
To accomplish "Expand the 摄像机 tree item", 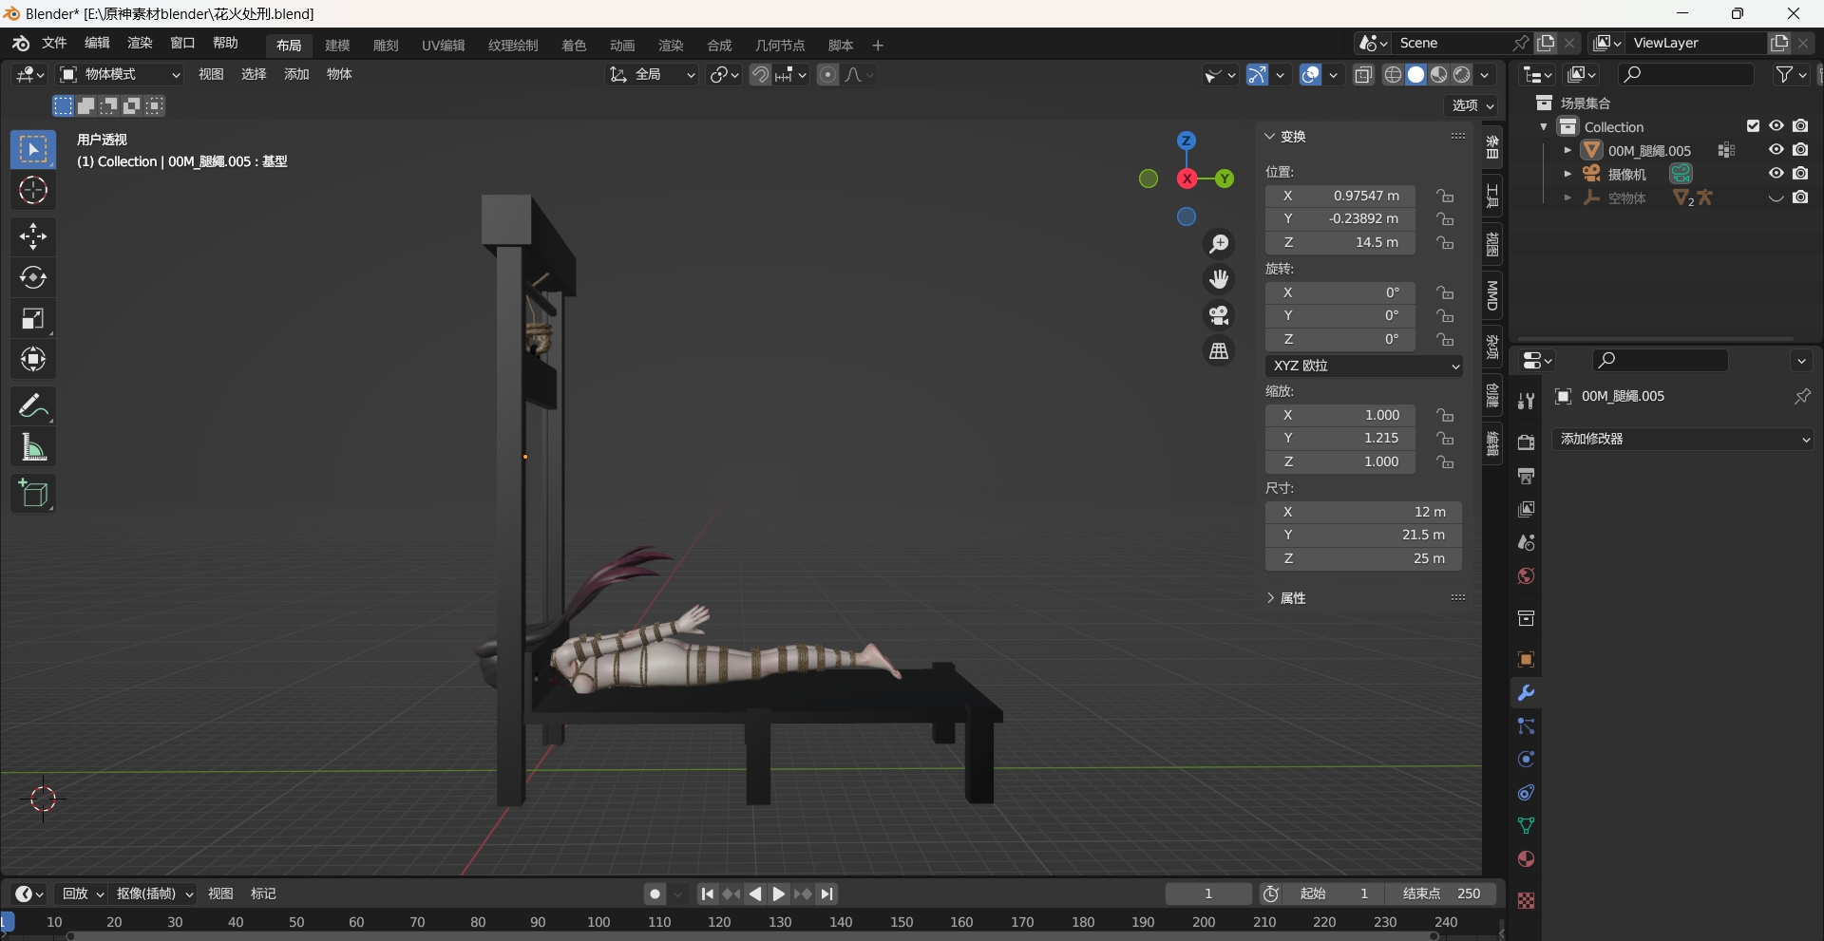I will [1567, 174].
